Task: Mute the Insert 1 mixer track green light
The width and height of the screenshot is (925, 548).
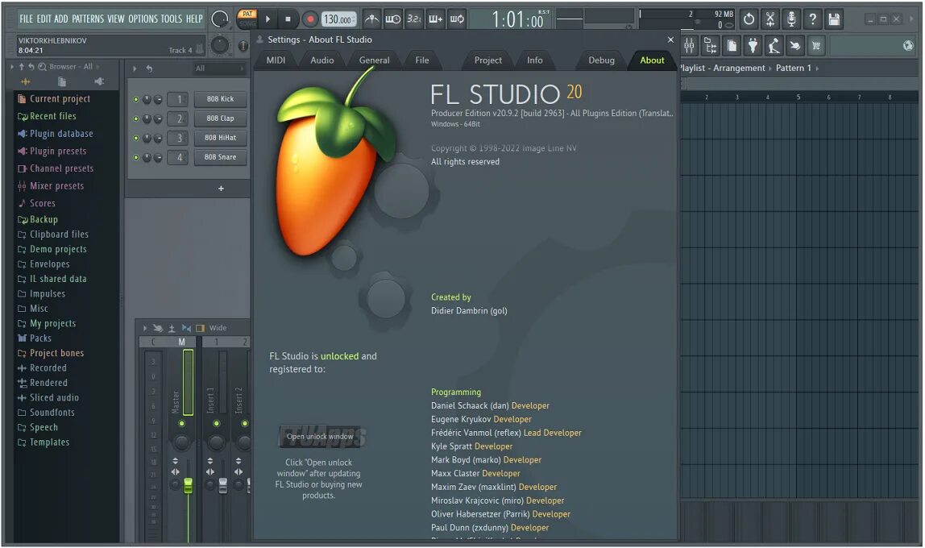Action: [217, 424]
